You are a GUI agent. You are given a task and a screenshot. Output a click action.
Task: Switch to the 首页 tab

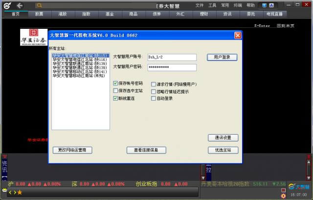point(16,14)
